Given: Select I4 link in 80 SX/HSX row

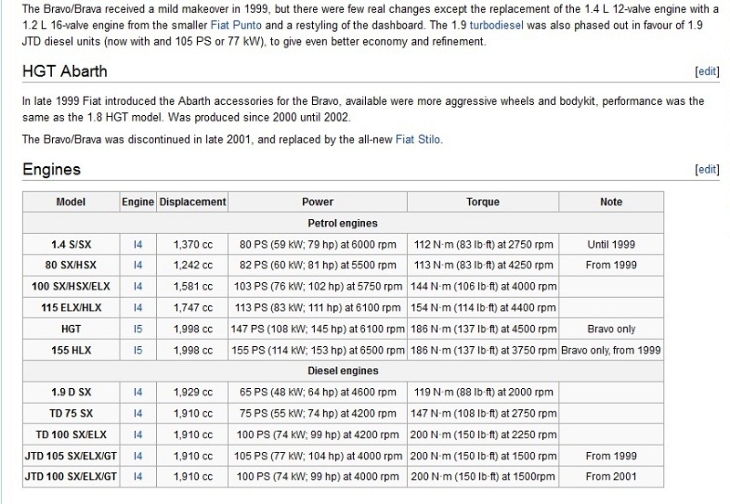Looking at the screenshot, I should (x=138, y=266).
